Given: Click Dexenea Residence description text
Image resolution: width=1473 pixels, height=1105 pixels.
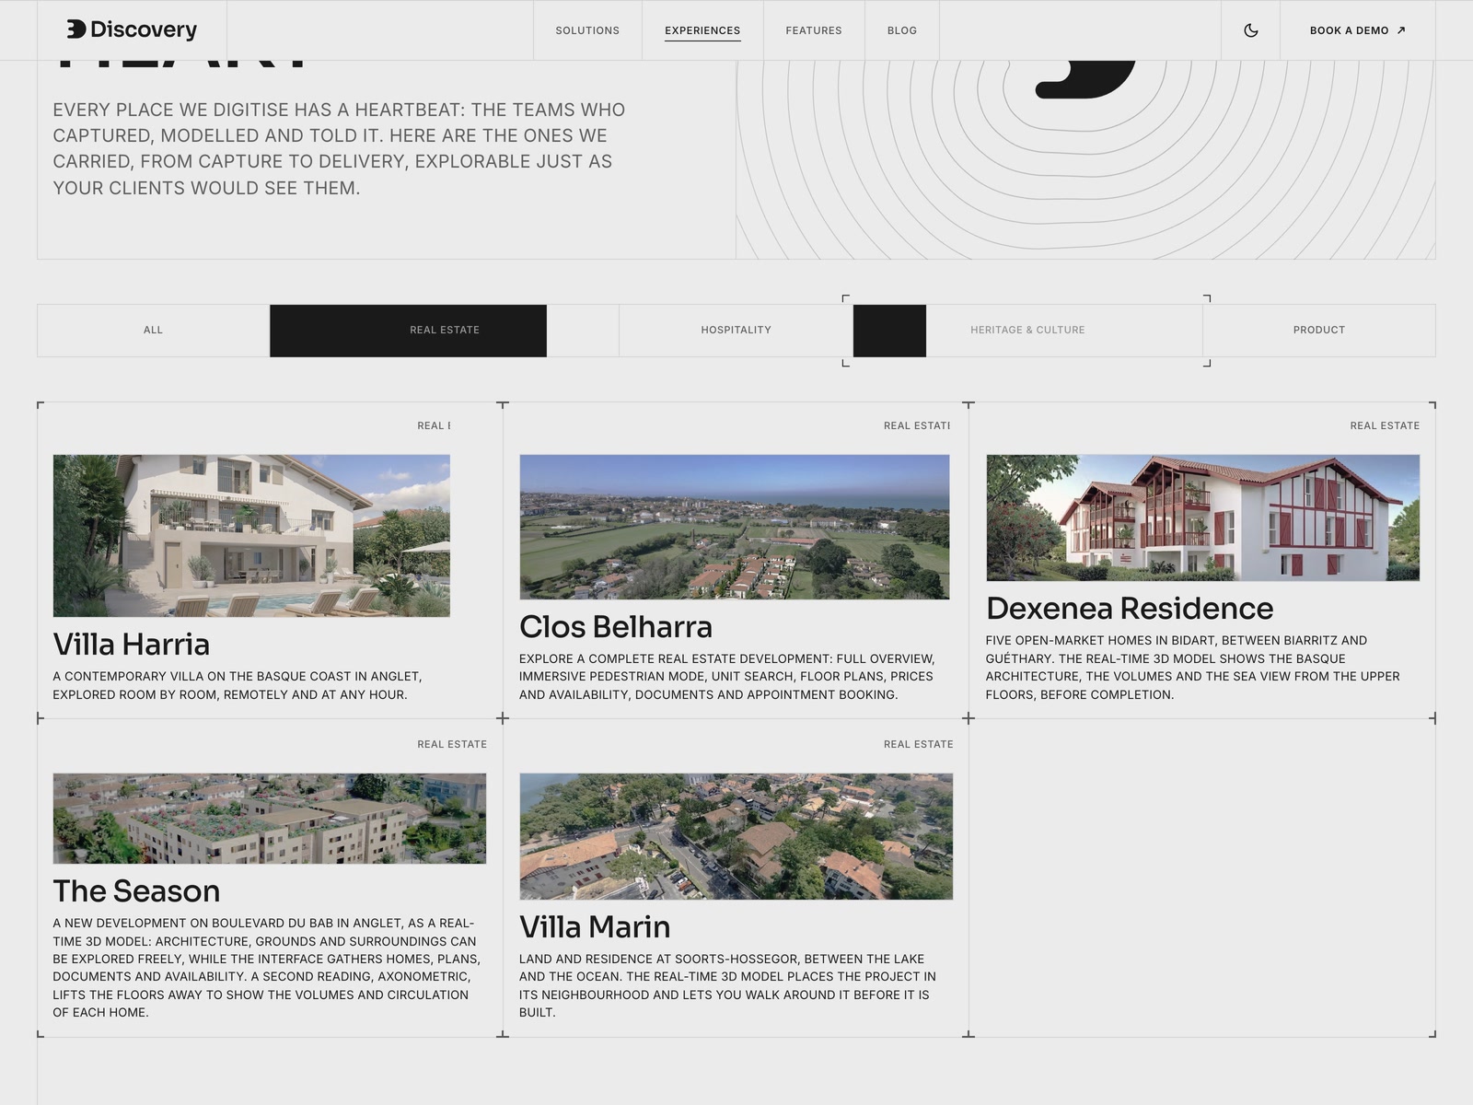Looking at the screenshot, I should coord(1193,667).
